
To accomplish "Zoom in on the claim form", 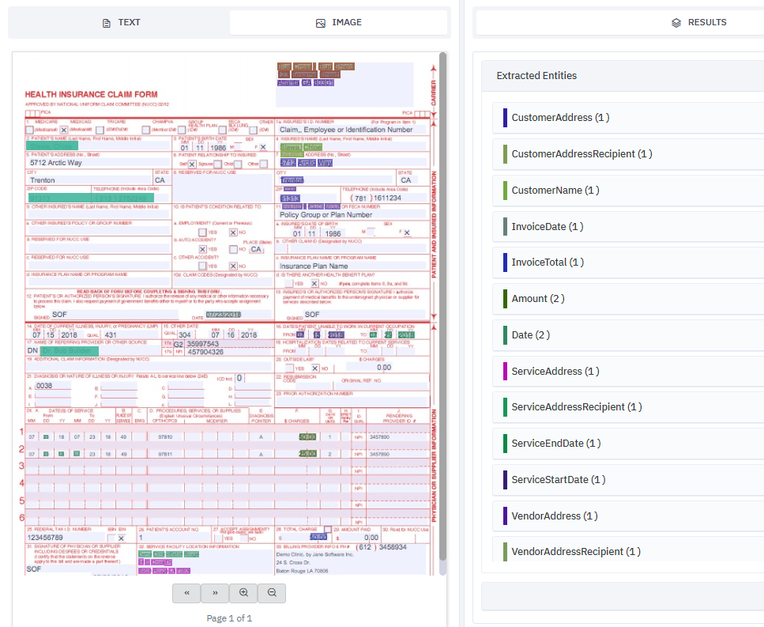I will 243,593.
